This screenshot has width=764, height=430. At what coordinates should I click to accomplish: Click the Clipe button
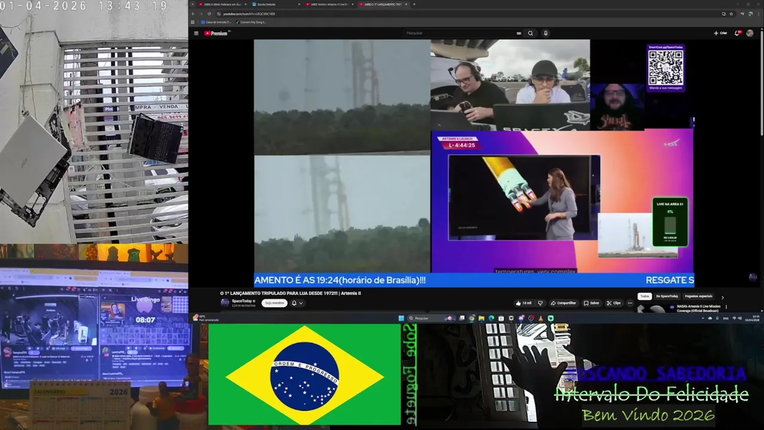[x=614, y=303]
